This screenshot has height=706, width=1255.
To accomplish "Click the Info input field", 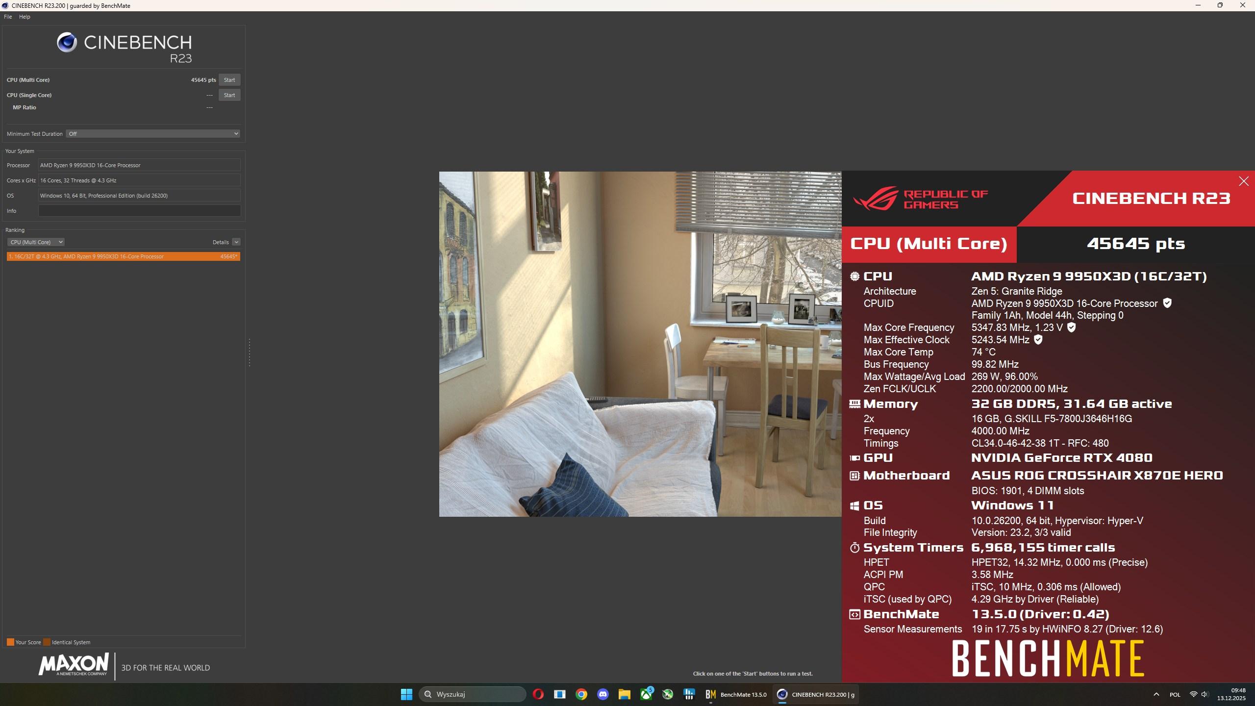I will (x=139, y=211).
